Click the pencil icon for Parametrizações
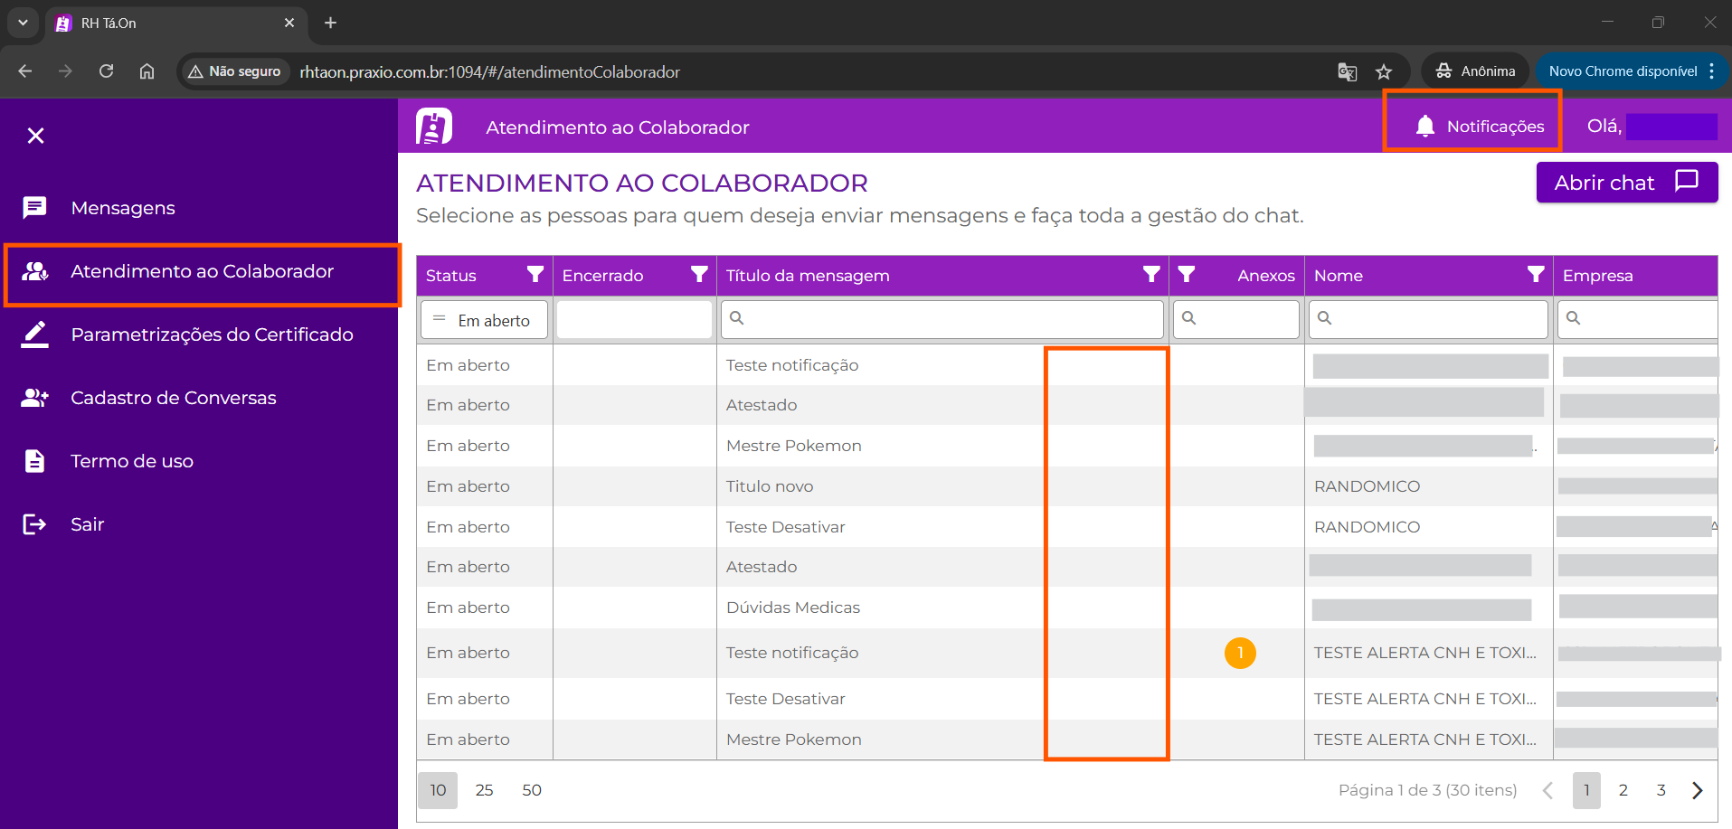Screen dimensions: 1732x829 point(34,334)
